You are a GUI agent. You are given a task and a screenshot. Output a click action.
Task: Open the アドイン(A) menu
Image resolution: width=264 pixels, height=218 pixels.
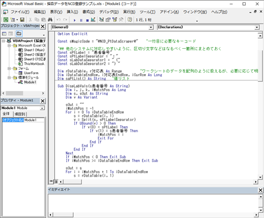pyautogui.click(x=170, y=12)
